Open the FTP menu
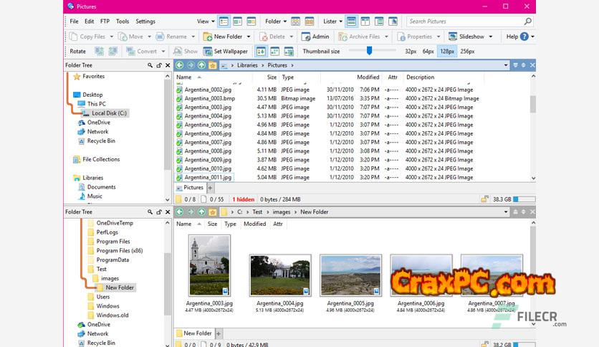 click(x=105, y=22)
